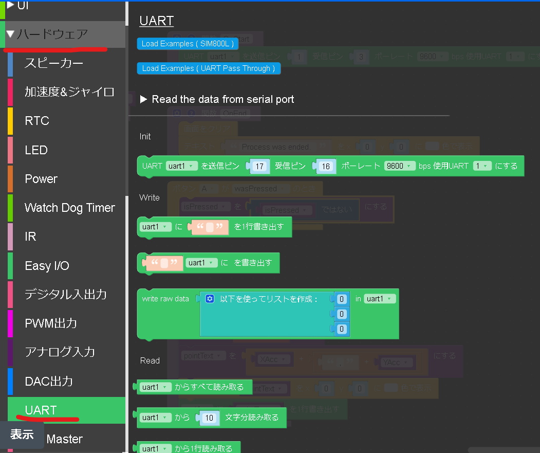Collapse the ハードウェア category
The image size is (540, 453).
(10, 34)
